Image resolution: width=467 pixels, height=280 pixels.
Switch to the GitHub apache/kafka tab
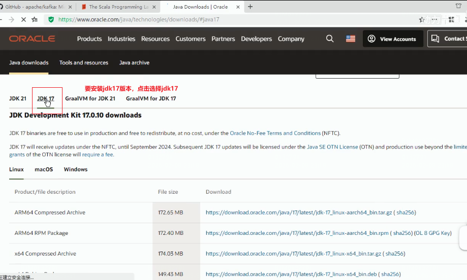pyautogui.click(x=34, y=7)
